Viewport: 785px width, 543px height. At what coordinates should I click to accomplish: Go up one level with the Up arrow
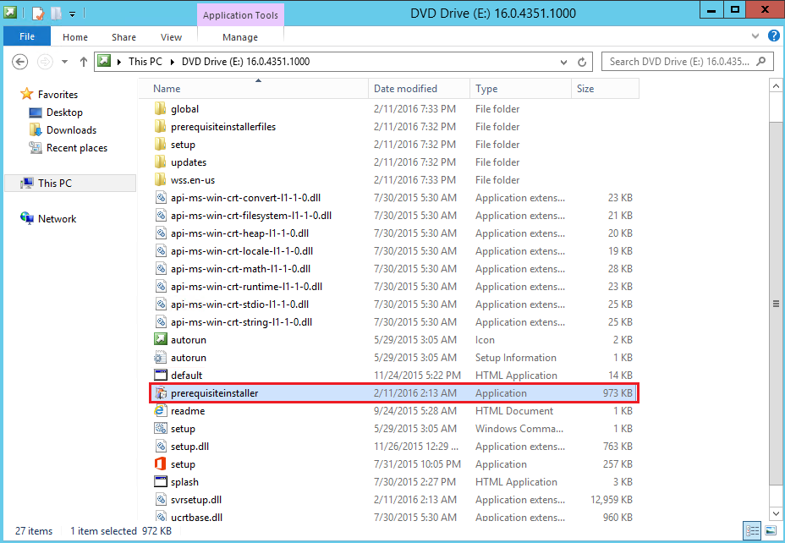[84, 62]
